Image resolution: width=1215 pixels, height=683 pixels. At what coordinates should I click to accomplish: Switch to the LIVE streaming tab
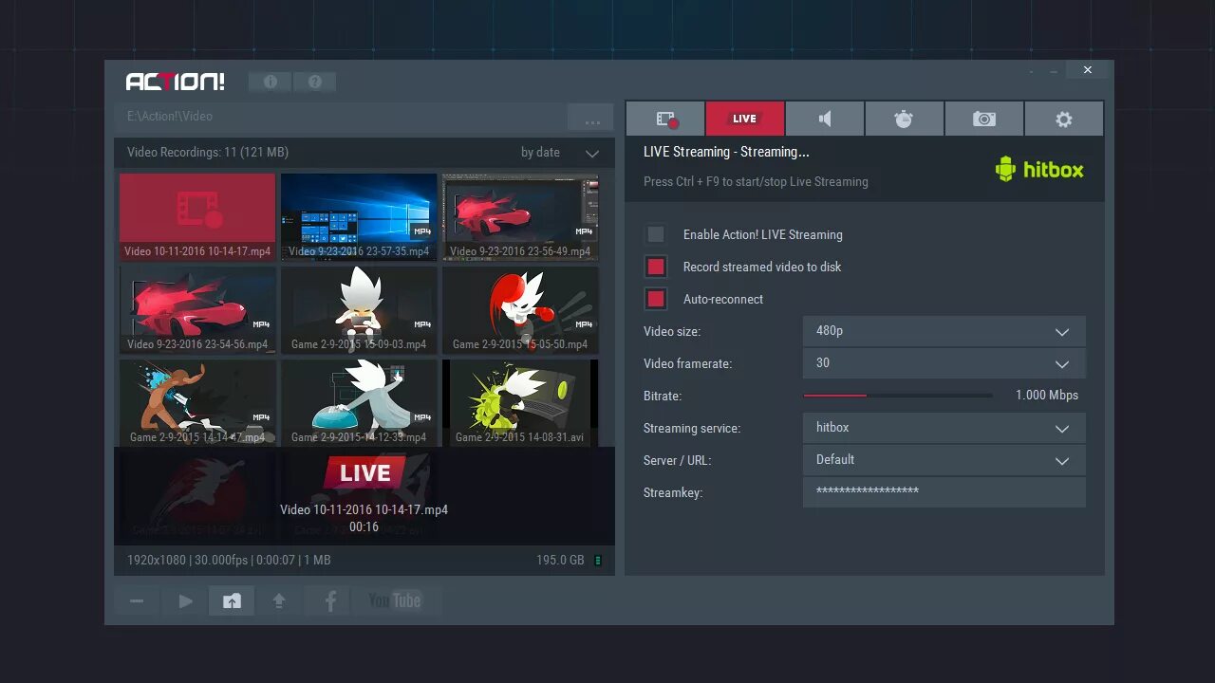click(x=745, y=119)
